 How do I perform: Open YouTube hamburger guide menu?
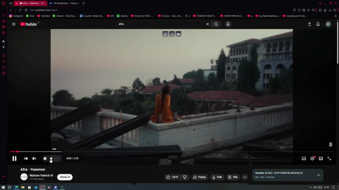pyautogui.click(x=14, y=24)
